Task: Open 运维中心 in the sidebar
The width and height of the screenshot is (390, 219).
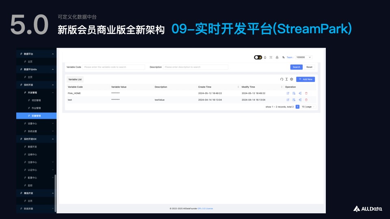Action: (x=36, y=155)
